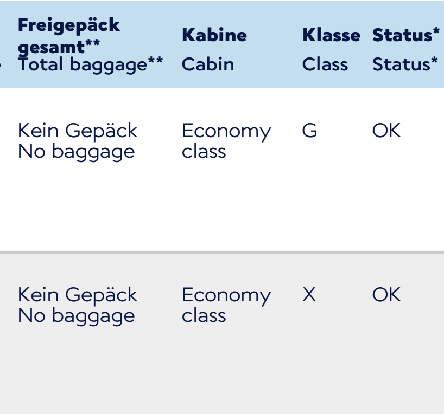444x414 pixels.
Task: Click 'Economy class' in the gray row
Action: tap(225, 305)
